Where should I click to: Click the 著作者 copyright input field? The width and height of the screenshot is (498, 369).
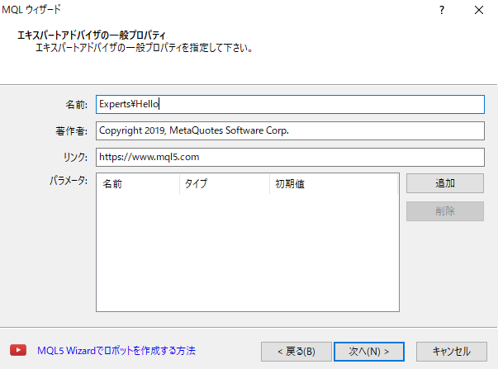pos(290,130)
